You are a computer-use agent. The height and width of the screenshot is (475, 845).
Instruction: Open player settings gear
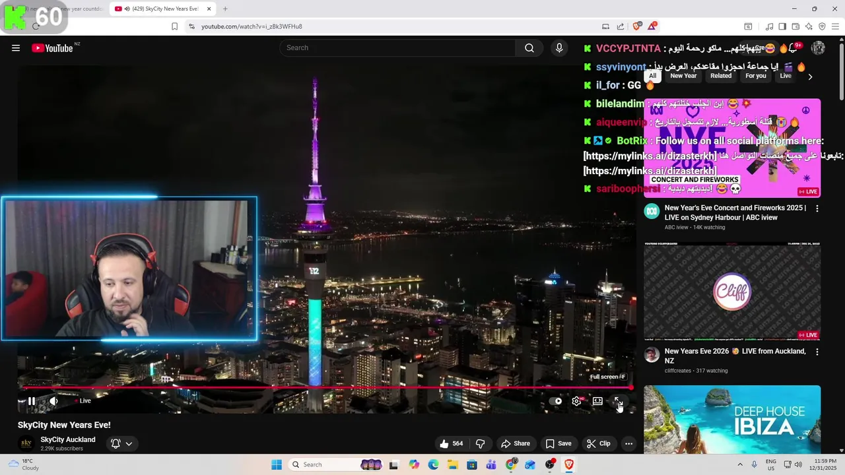(576, 400)
